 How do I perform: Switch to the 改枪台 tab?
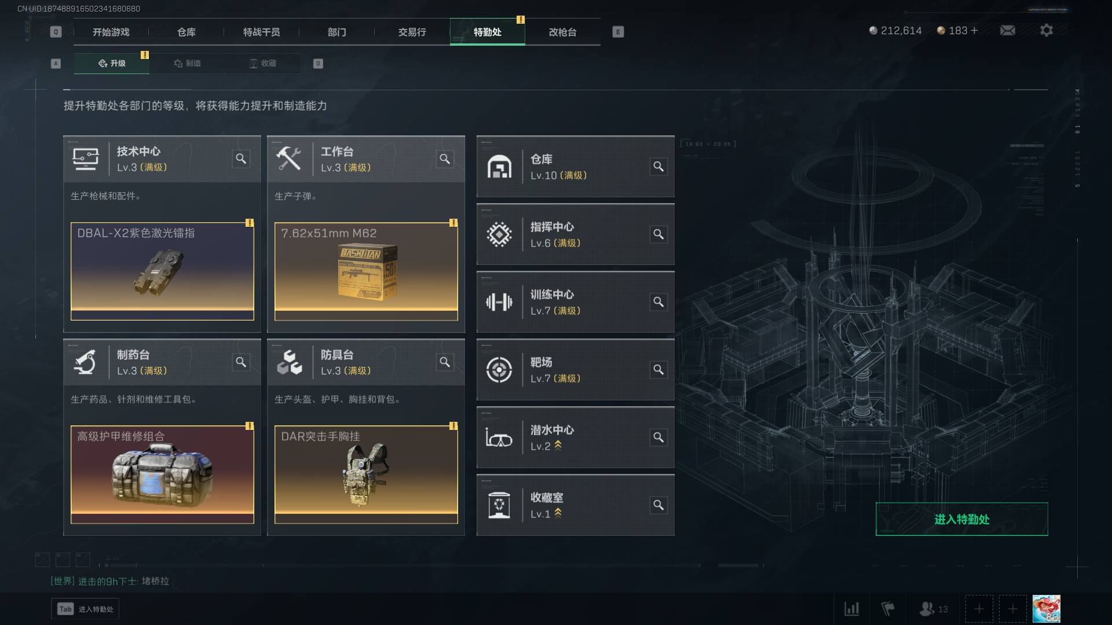[562, 32]
